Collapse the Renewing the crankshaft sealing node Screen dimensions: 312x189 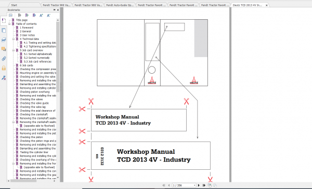(x=14, y=122)
